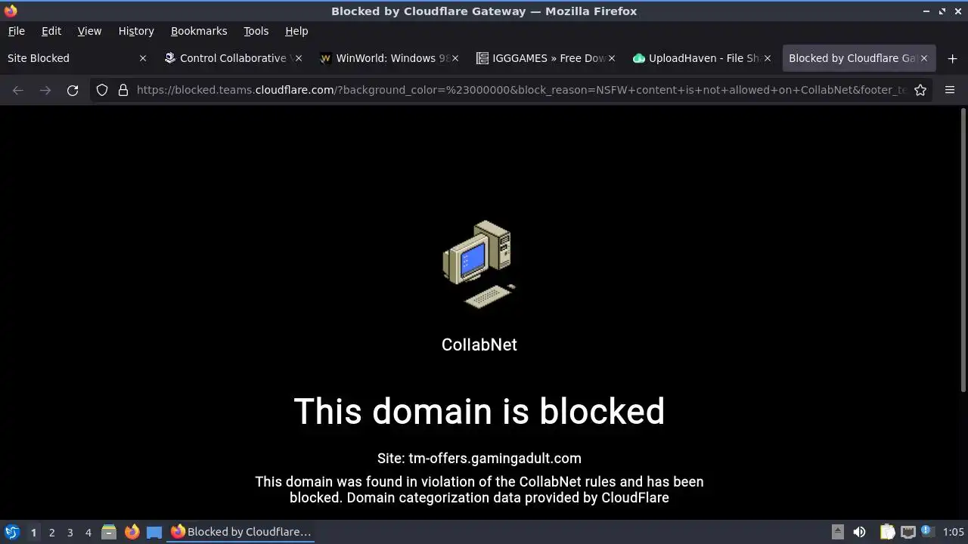Open the volume control in system tray
This screenshot has height=544, width=968.
(x=859, y=532)
